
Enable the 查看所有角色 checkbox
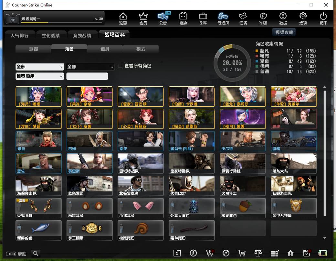coord(120,66)
